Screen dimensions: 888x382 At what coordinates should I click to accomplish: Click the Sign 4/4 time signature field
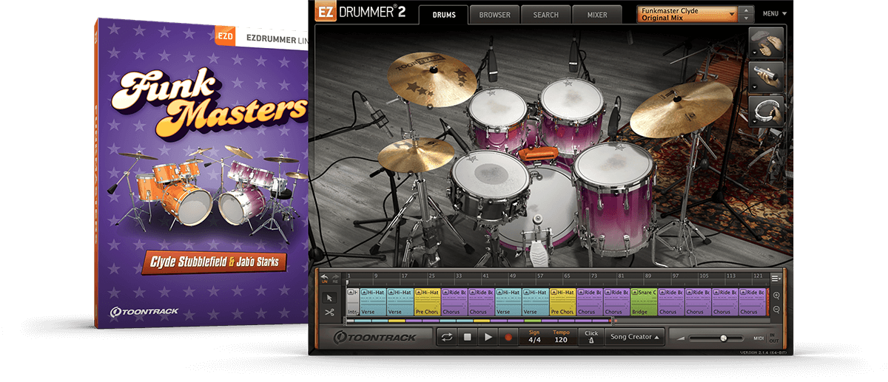pyautogui.click(x=535, y=337)
